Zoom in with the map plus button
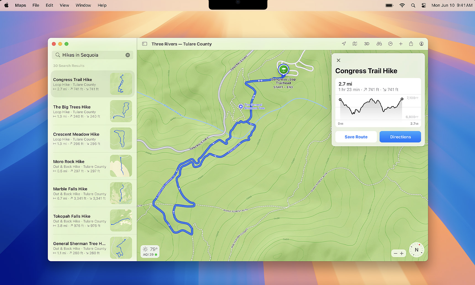 (x=402, y=253)
